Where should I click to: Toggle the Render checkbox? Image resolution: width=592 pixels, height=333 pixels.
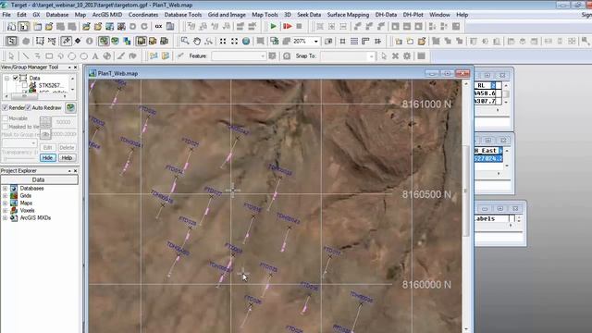tap(5, 107)
